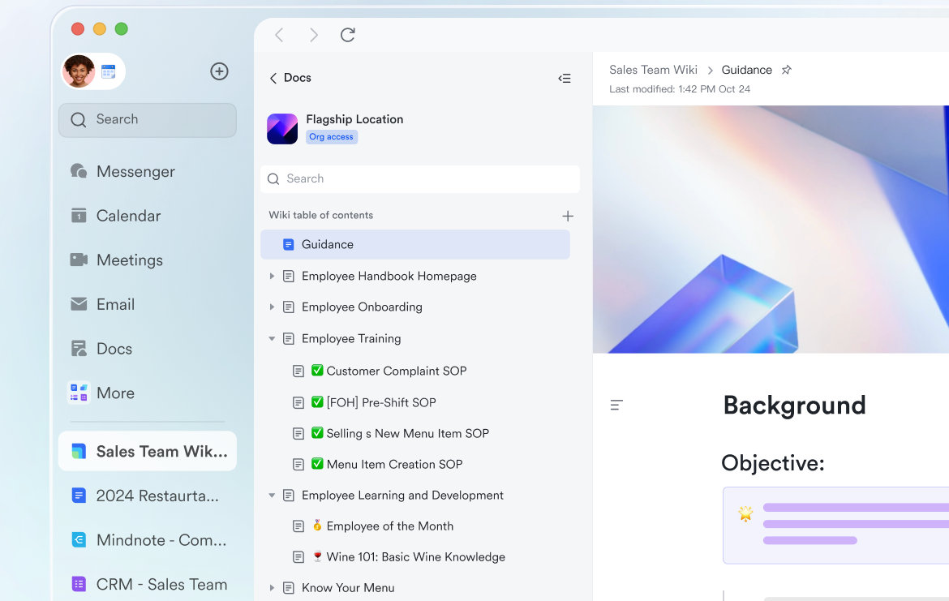
Task: Collapse the Employee Training node
Action: click(272, 339)
